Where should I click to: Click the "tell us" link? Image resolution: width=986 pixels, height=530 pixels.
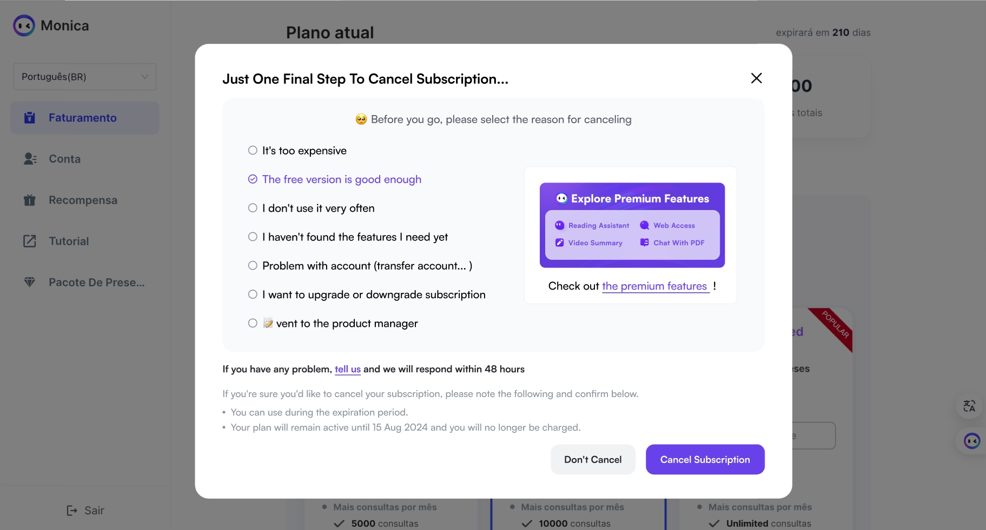(x=347, y=369)
